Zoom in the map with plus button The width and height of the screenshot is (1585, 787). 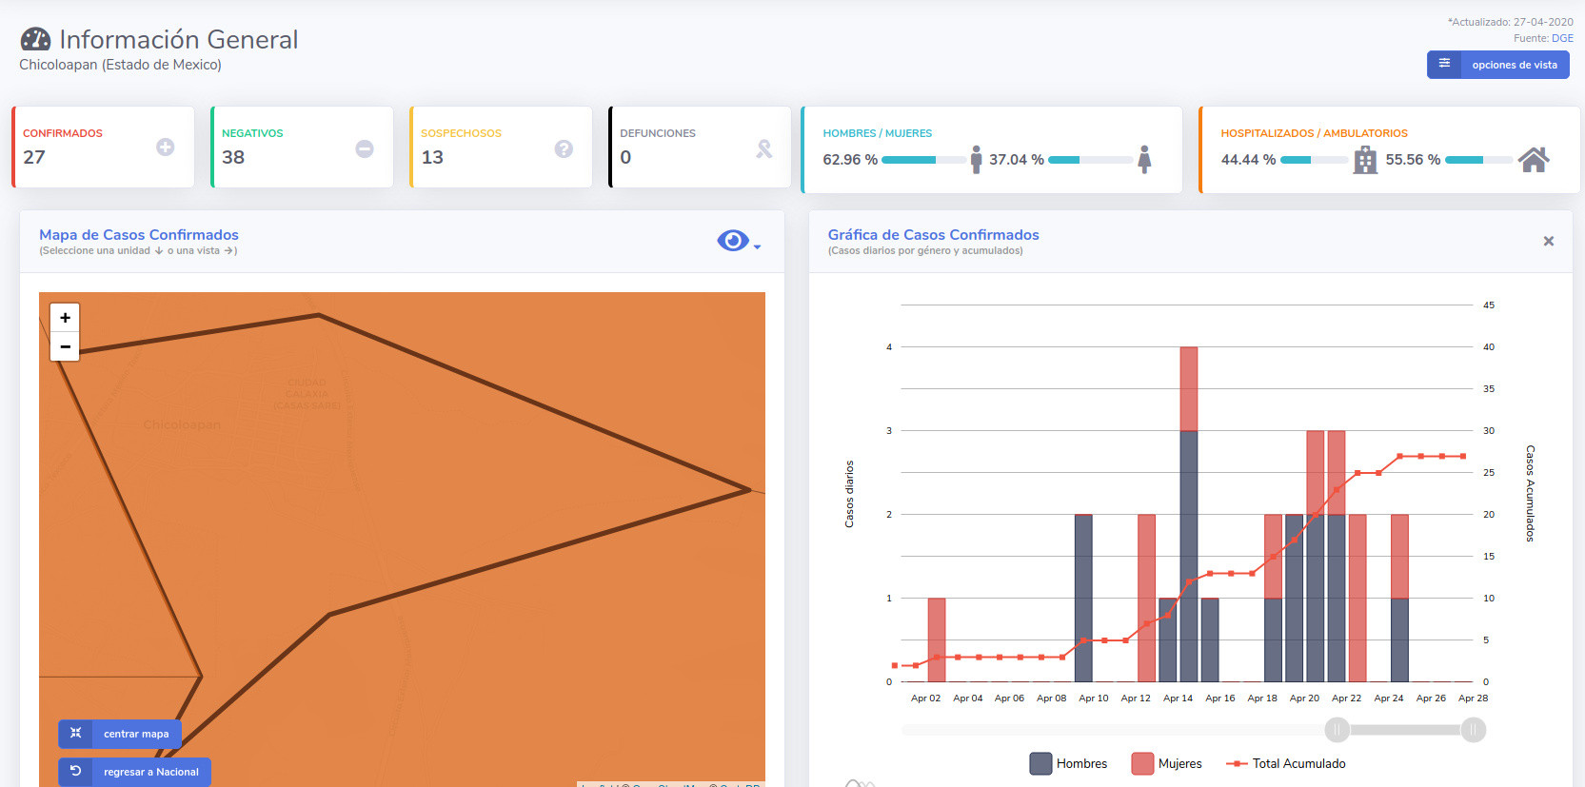click(65, 318)
